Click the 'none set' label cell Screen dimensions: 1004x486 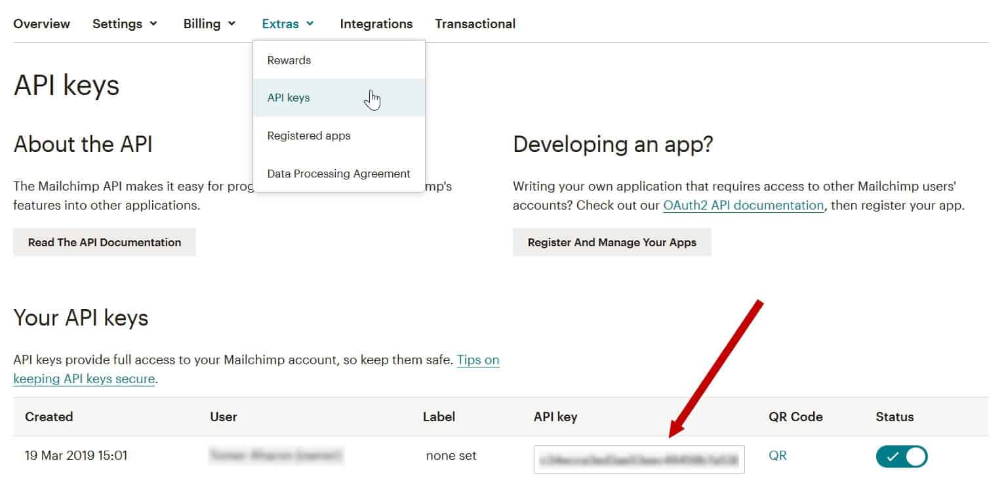click(x=451, y=455)
